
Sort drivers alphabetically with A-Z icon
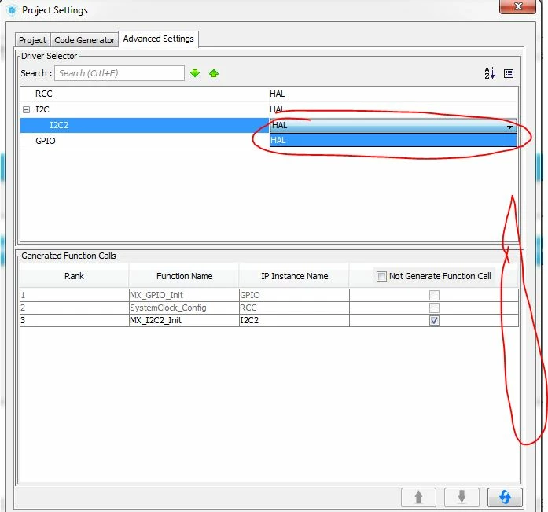point(489,73)
